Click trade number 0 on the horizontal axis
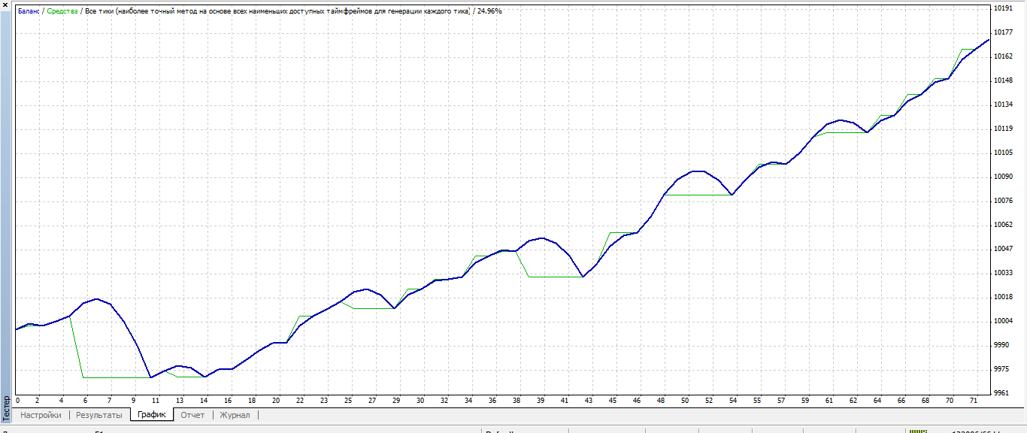Viewport: 1027px width, 433px height. [17, 401]
